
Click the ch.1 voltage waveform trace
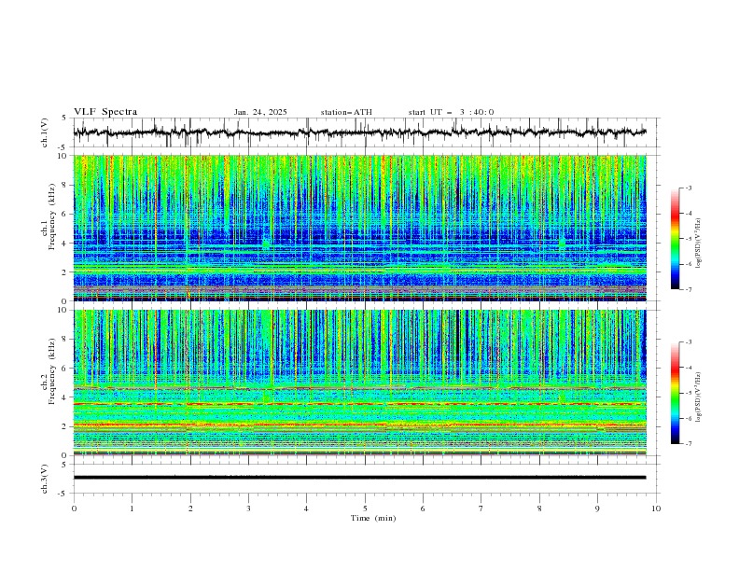coord(359,132)
